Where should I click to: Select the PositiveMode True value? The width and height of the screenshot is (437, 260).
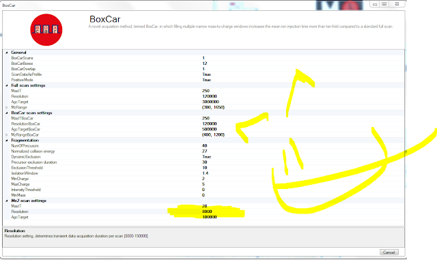(206, 80)
